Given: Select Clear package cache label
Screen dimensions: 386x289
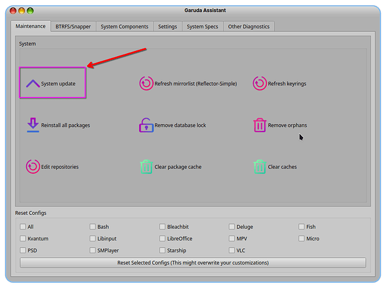Looking at the screenshot, I should pos(178,167).
